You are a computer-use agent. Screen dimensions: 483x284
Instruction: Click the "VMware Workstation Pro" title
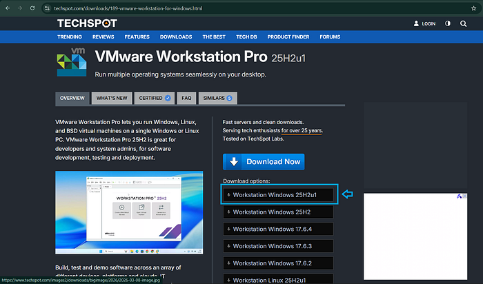(x=181, y=57)
